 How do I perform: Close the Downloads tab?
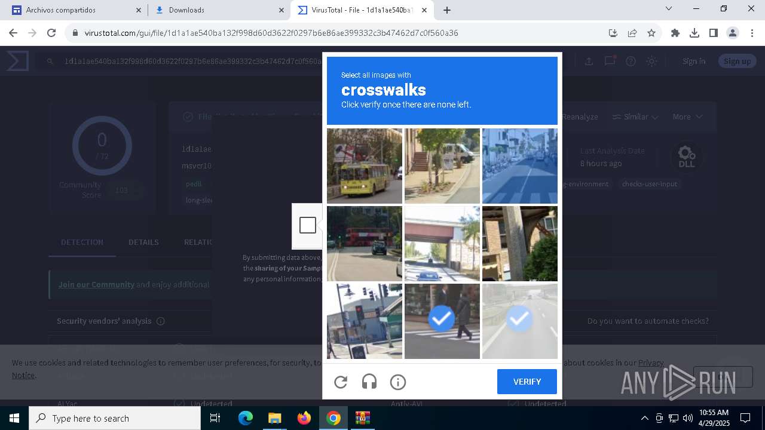tap(281, 10)
